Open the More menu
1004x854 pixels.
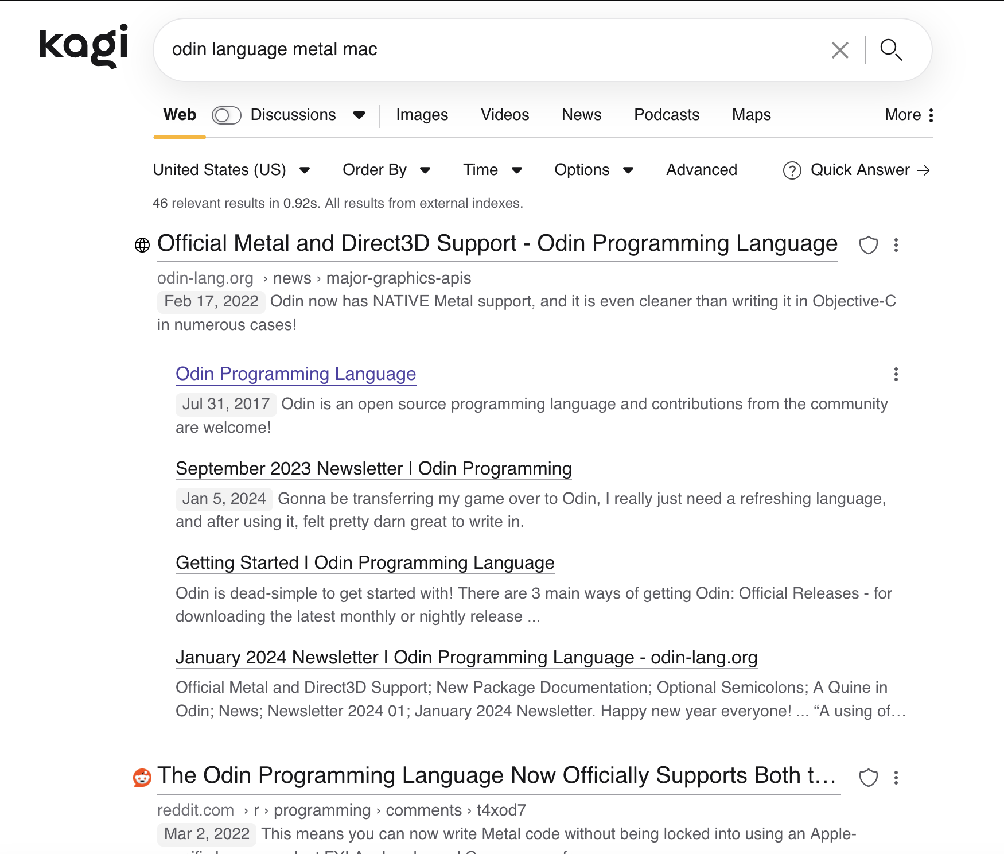click(x=909, y=115)
